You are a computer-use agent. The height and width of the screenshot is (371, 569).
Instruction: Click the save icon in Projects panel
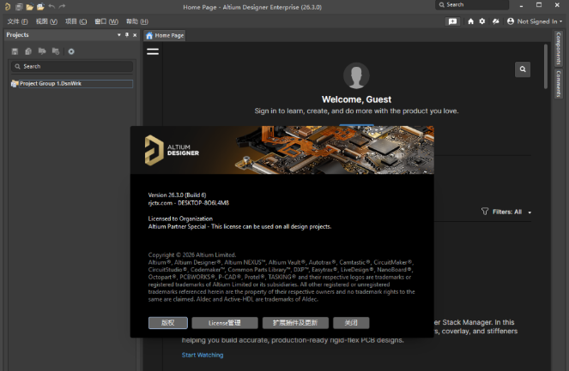tap(15, 51)
